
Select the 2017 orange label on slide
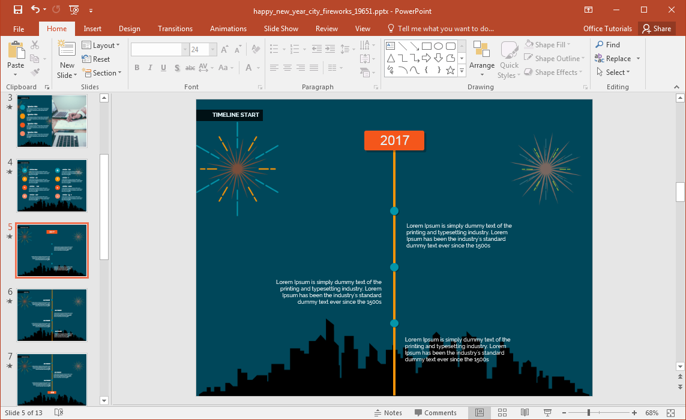click(394, 141)
